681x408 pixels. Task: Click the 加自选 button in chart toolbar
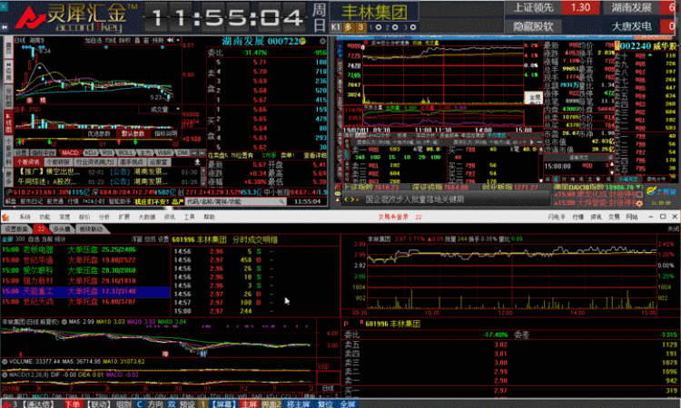click(94, 40)
